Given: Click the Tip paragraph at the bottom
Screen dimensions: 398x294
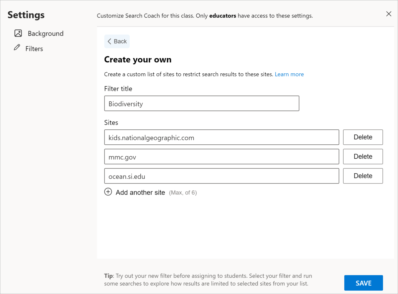Looking at the screenshot, I should tap(208, 280).
